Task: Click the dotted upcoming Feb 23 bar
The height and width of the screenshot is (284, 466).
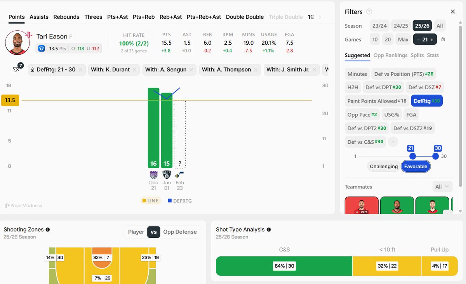Action: click(x=180, y=134)
